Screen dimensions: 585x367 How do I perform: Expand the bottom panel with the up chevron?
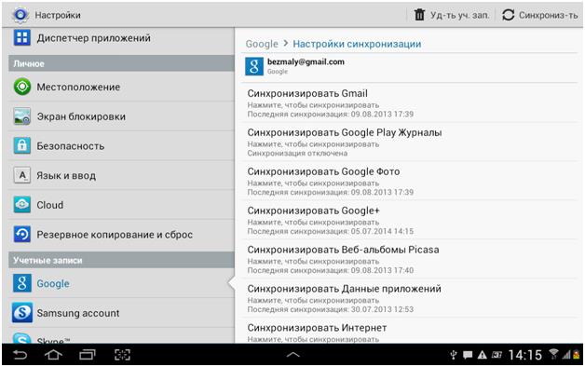click(292, 355)
